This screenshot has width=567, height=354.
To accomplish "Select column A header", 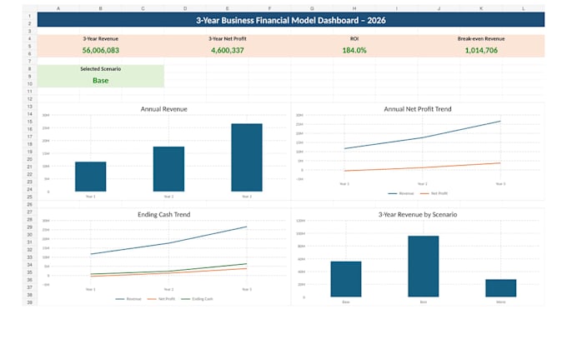I will [x=58, y=8].
